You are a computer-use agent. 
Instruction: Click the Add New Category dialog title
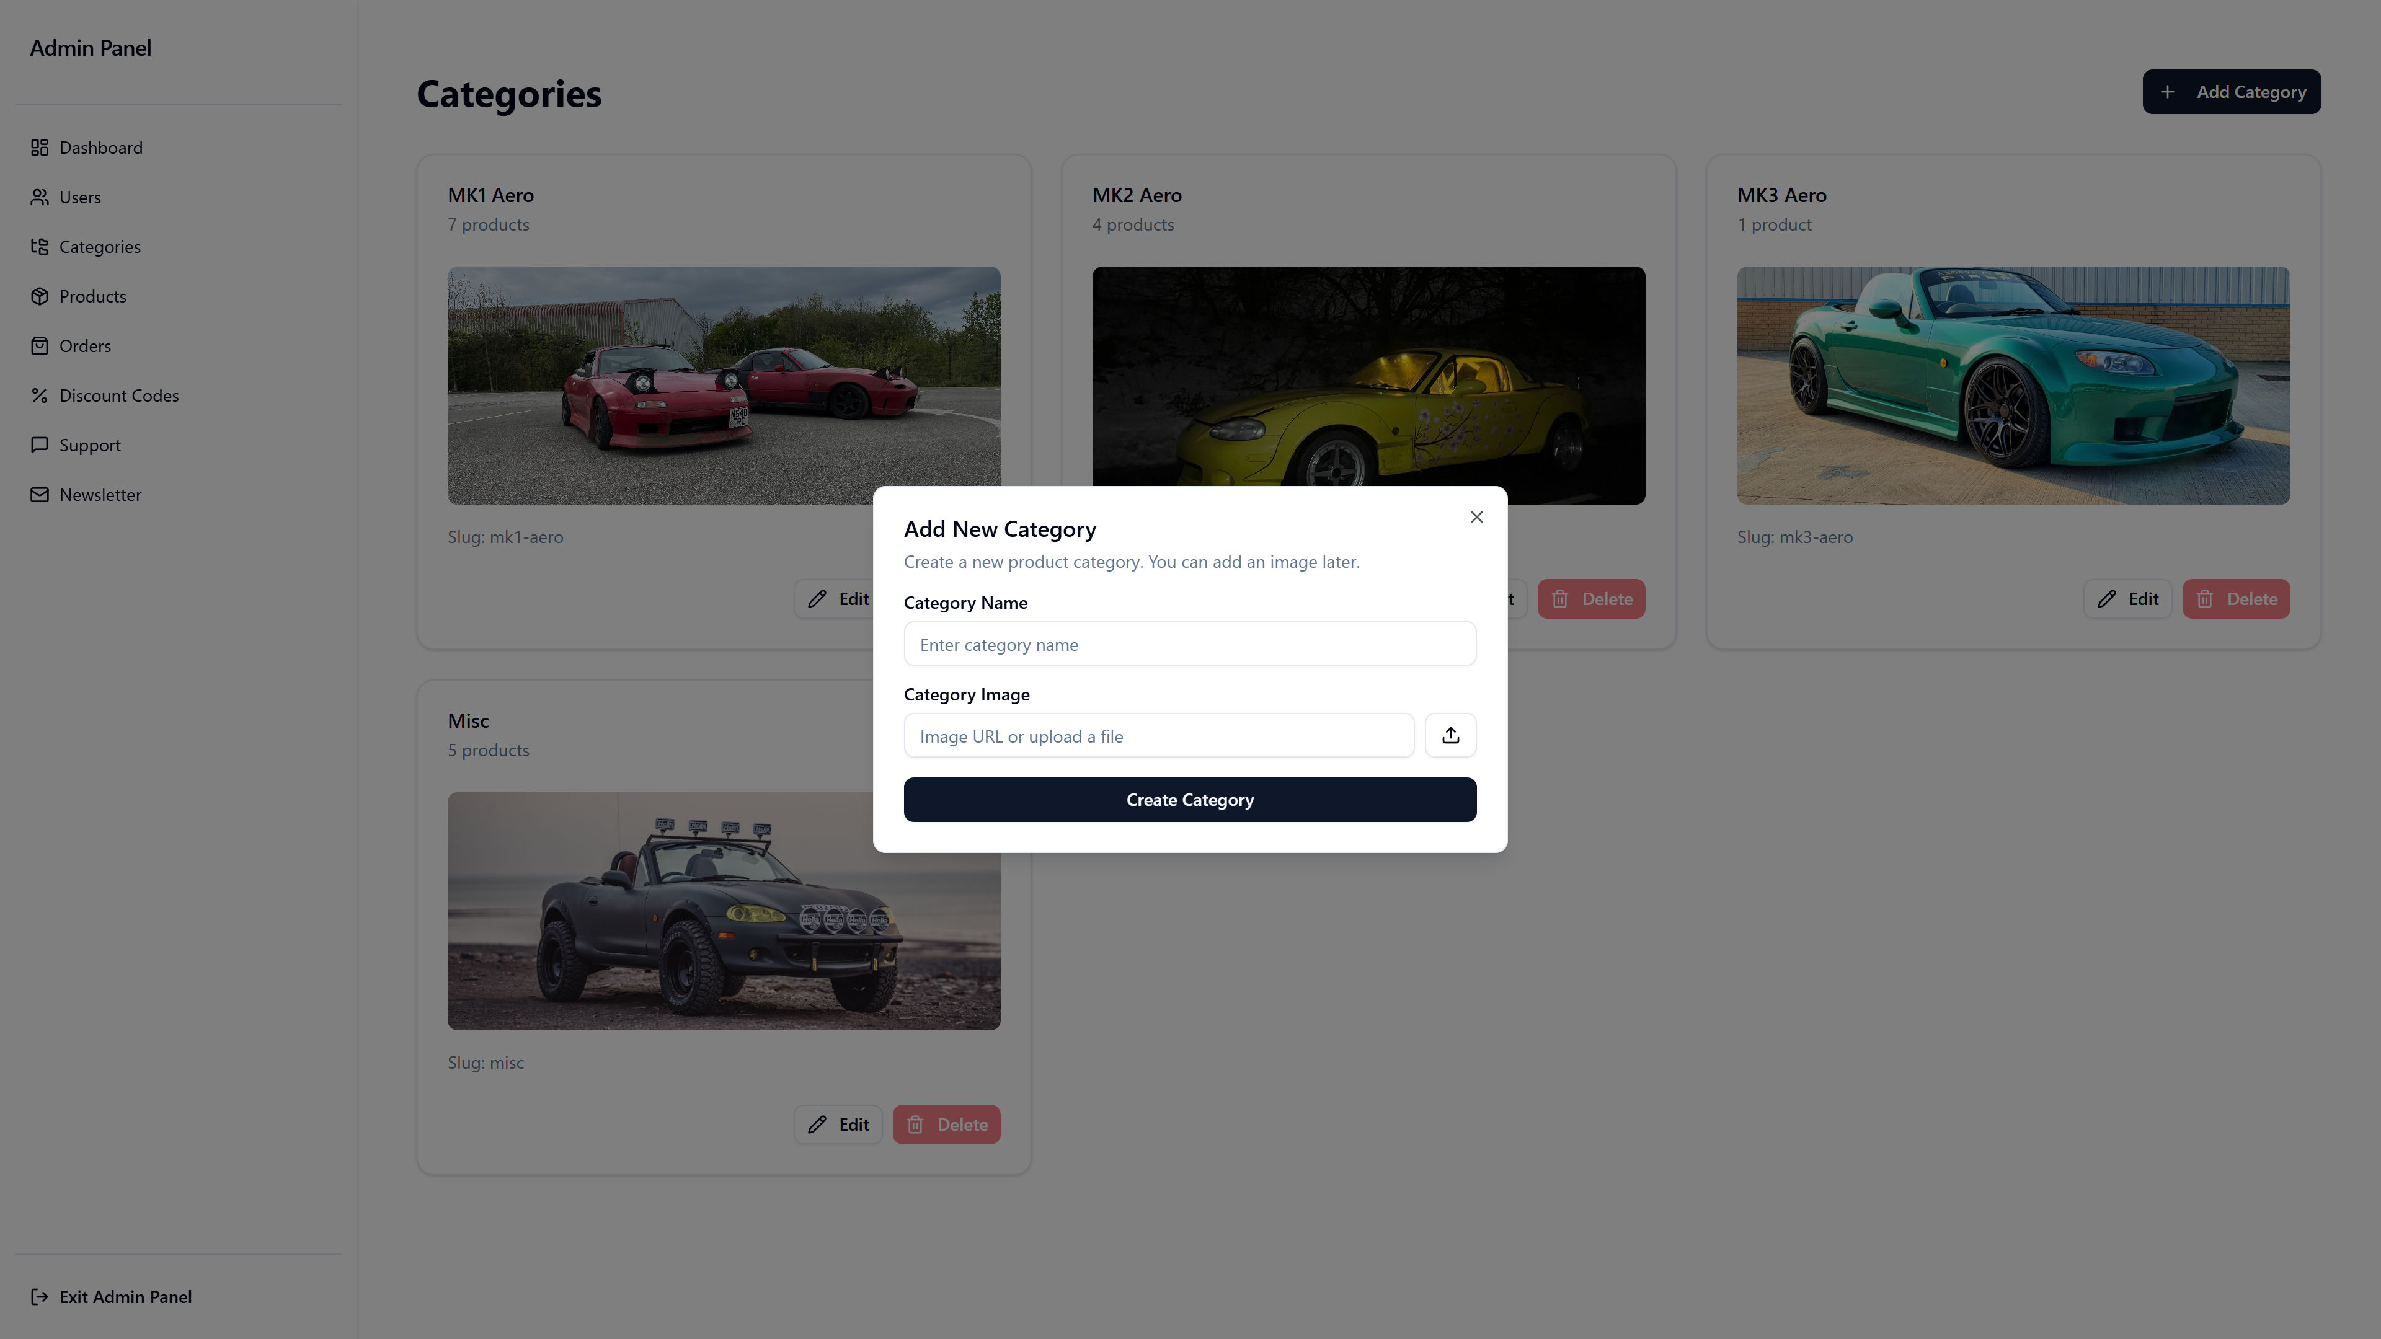[1000, 529]
